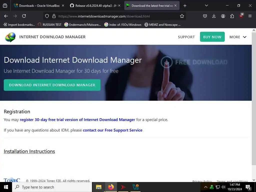Click Firefox icon in the taskbar
Image resolution: width=256 pixels, height=192 pixels.
coord(111,187)
